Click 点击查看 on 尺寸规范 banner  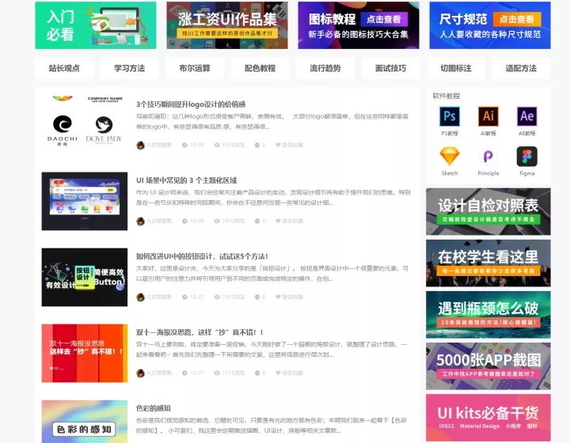[x=517, y=19]
